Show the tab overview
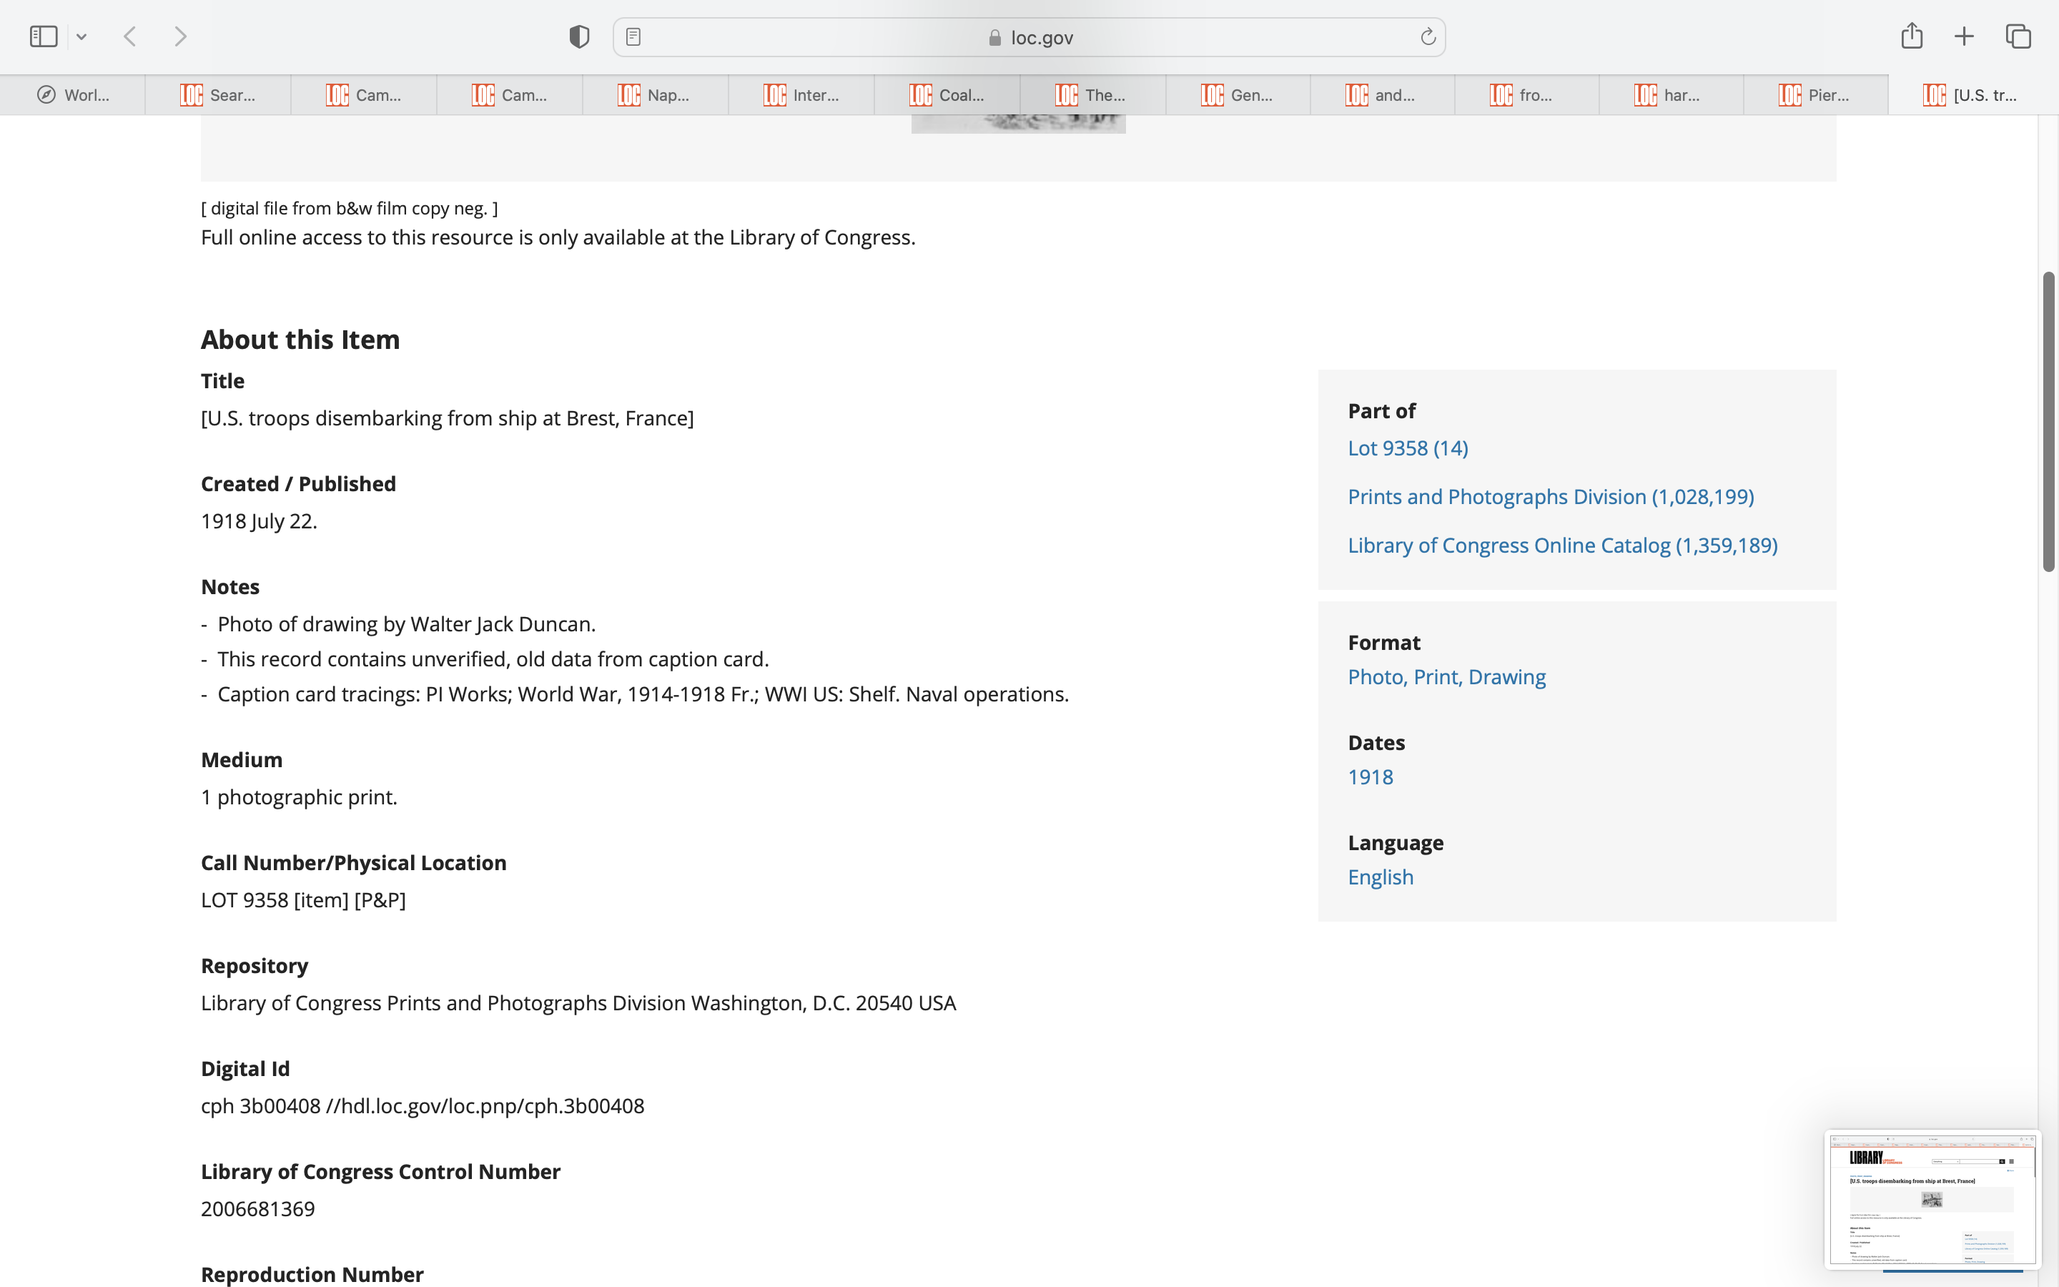Viewport: 2059px width, 1287px height. coord(2018,36)
